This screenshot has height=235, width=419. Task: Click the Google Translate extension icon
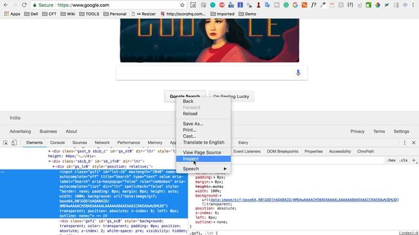coord(268,5)
